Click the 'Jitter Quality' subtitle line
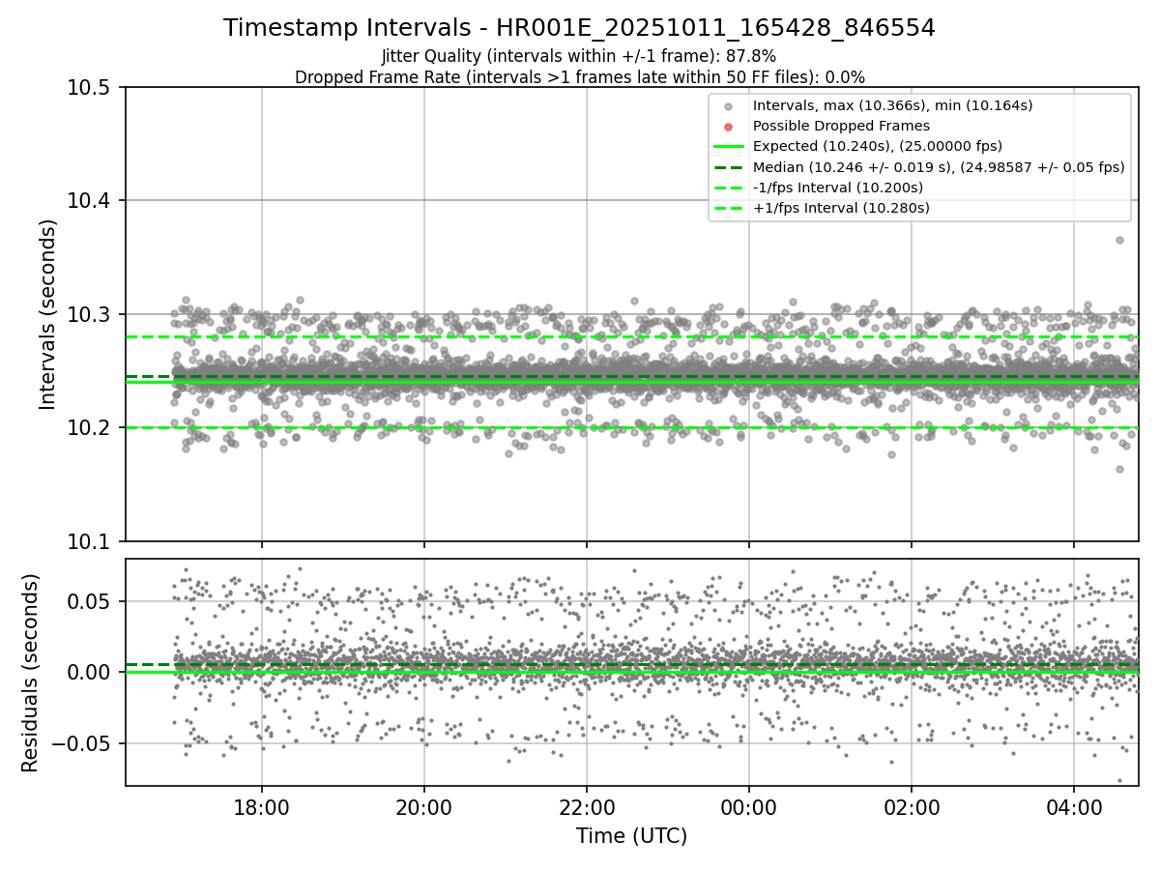This screenshot has width=1160, height=870. 579,56
